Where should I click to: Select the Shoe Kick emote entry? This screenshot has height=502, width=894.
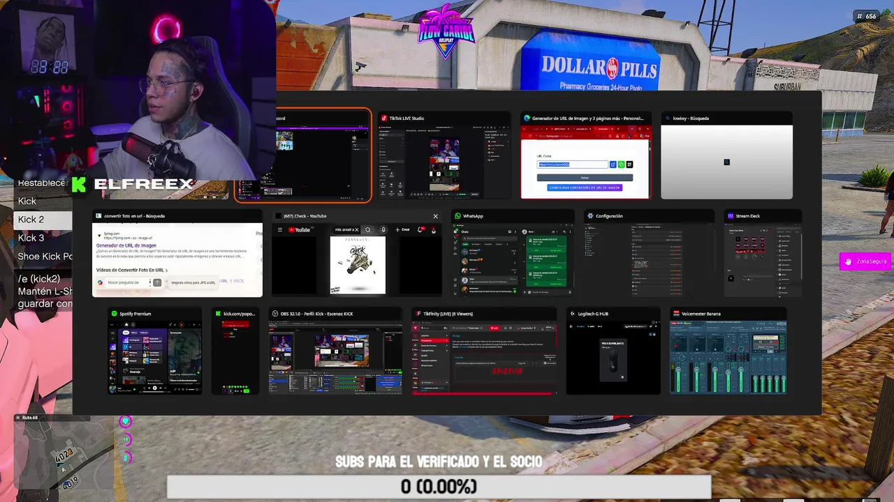(x=43, y=256)
